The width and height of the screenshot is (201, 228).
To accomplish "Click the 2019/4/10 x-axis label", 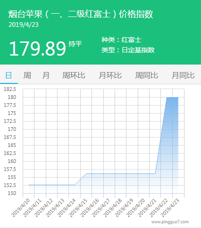I will 21,208.
